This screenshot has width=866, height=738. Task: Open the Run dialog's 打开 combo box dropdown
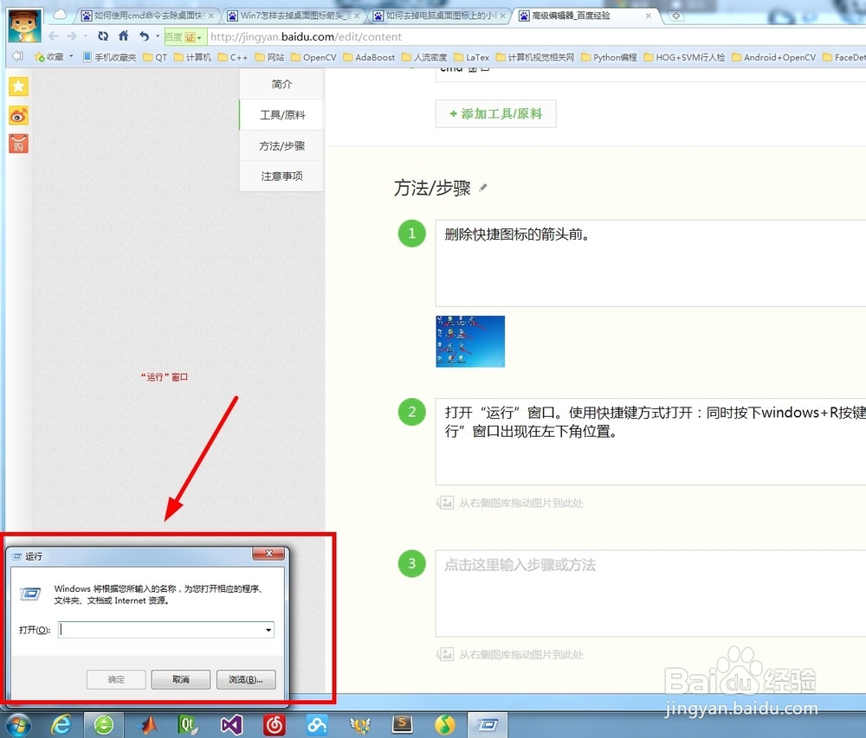[268, 630]
